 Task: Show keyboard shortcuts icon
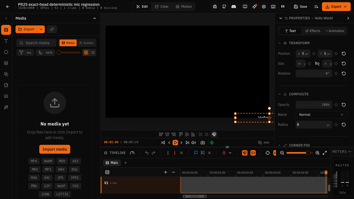pyautogui.click(x=273, y=7)
